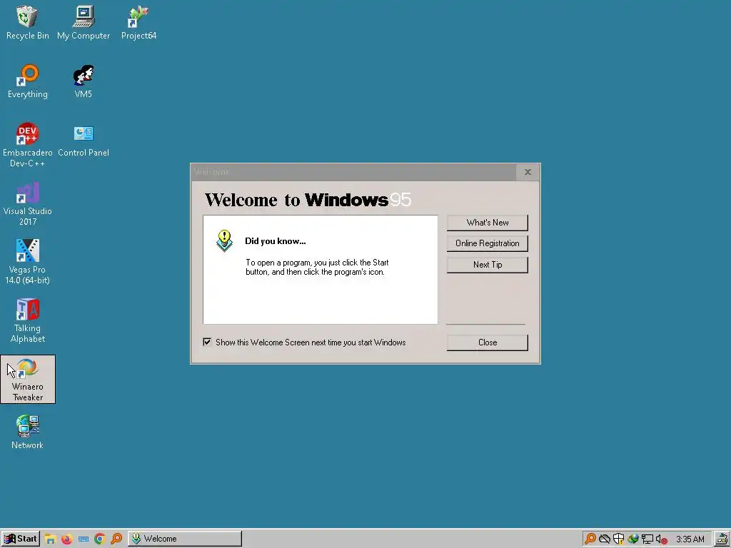Click the icon right of the clock
Screen dimensions: 731x548
[721, 539]
